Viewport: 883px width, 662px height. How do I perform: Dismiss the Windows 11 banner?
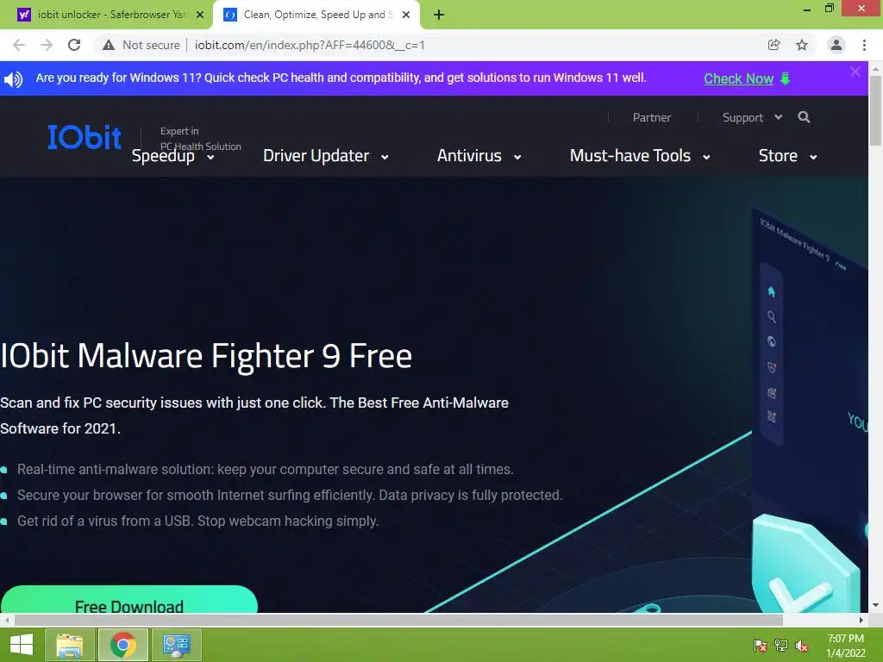click(x=855, y=72)
